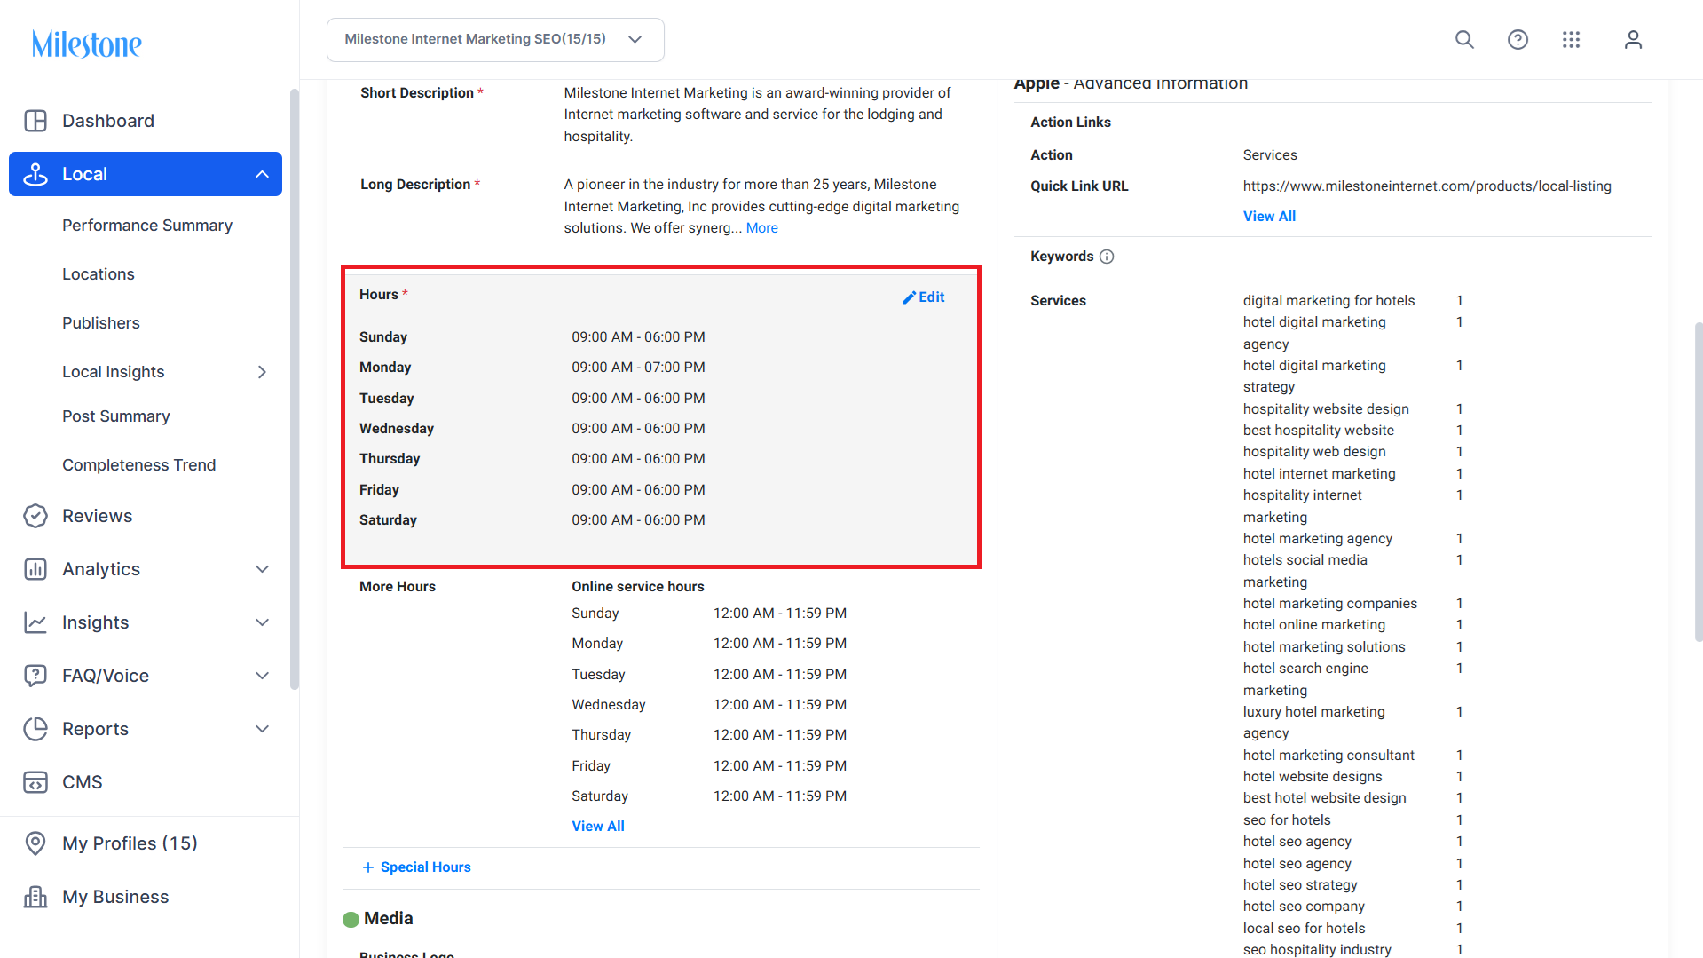Click View All under Quick Link URL
This screenshot has height=958, width=1703.
coord(1269,217)
